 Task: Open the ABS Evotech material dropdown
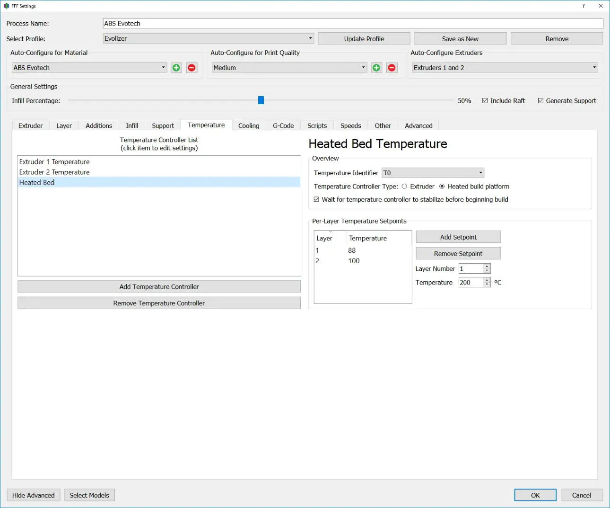pos(89,68)
